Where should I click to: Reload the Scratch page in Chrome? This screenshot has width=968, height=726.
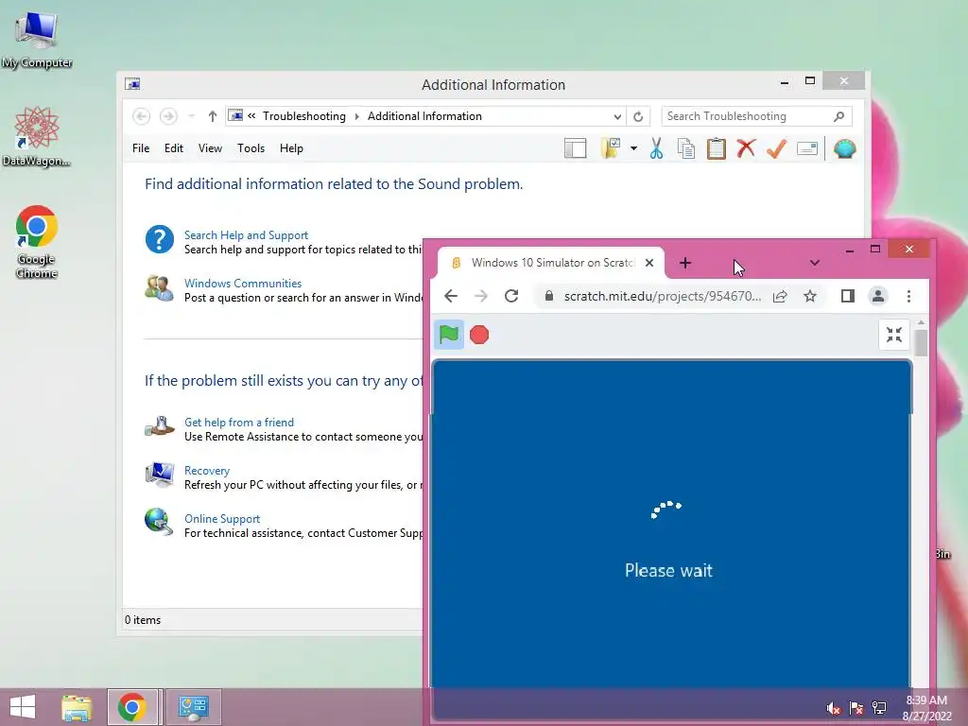(x=511, y=296)
